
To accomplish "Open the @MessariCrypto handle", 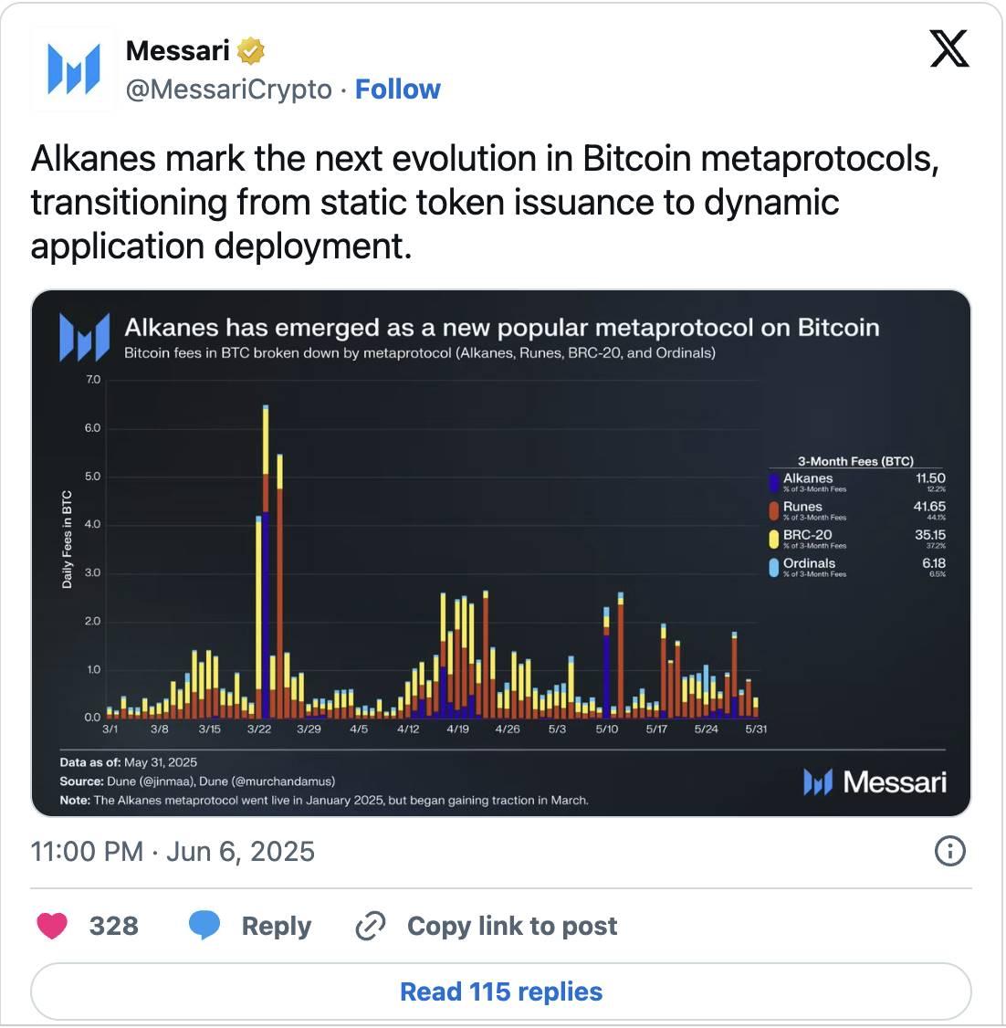I will [x=228, y=89].
